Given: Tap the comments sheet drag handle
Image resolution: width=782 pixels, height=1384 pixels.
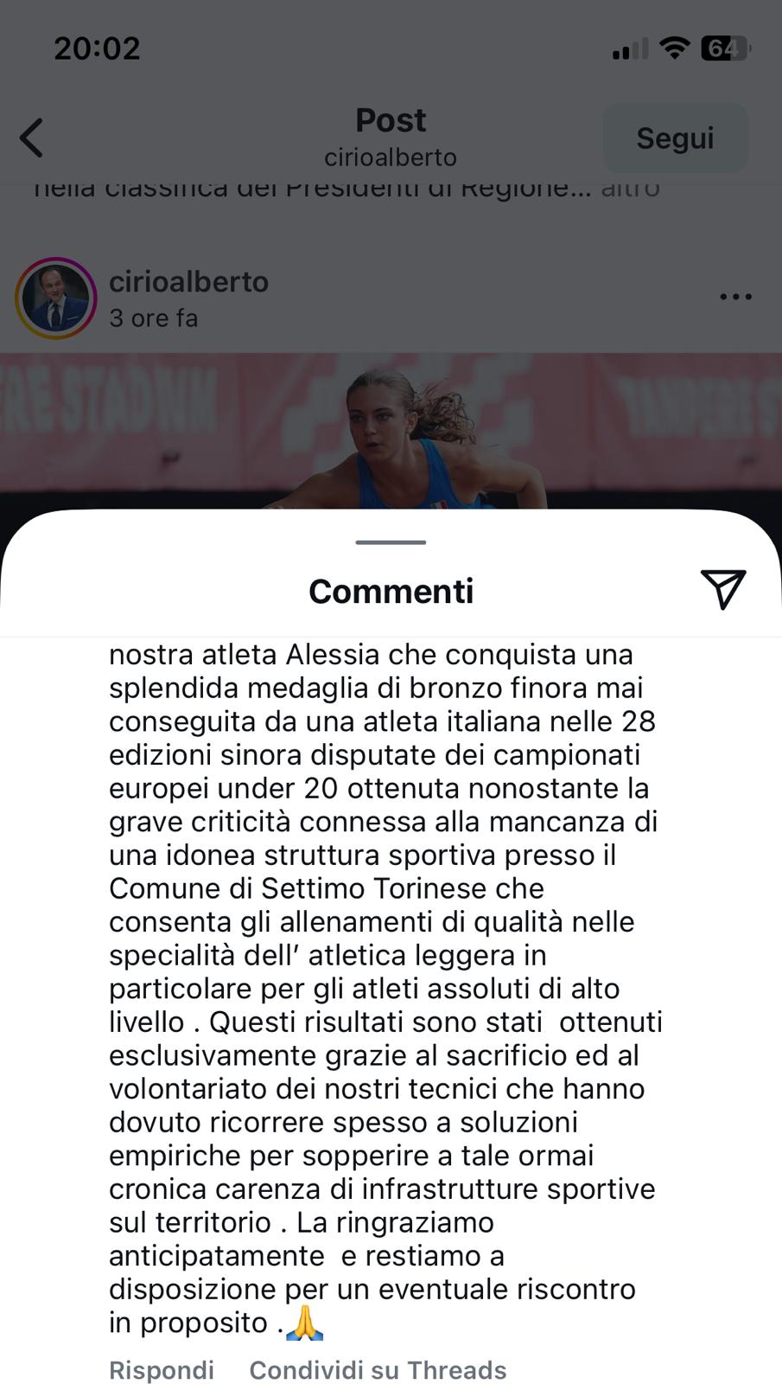Looking at the screenshot, I should click(391, 542).
